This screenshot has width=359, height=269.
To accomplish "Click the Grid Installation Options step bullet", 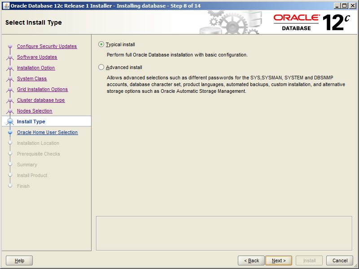I will click(x=10, y=89).
